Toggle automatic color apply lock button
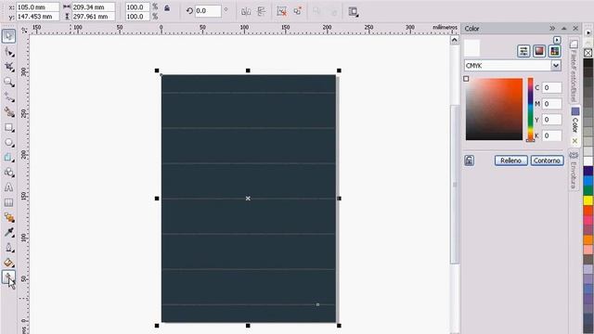 coord(469,161)
